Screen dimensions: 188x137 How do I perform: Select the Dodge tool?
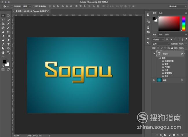pyautogui.click(x=8, y=40)
